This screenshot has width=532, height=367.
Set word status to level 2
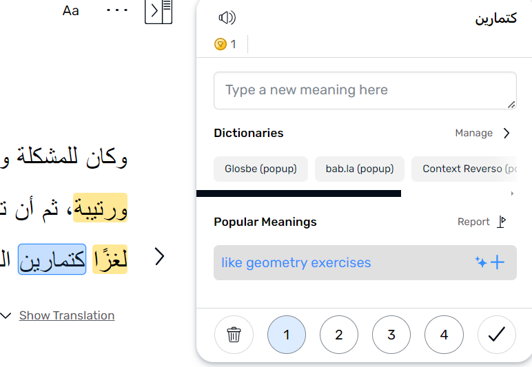click(338, 335)
